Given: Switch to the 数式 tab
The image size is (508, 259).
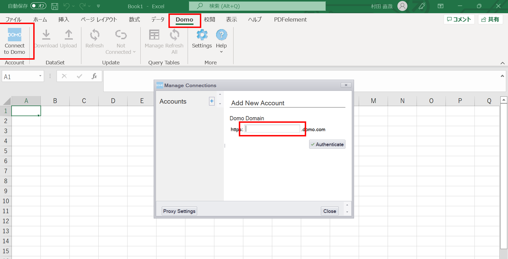Looking at the screenshot, I should (134, 20).
